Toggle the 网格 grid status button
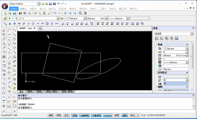 click(59, 115)
